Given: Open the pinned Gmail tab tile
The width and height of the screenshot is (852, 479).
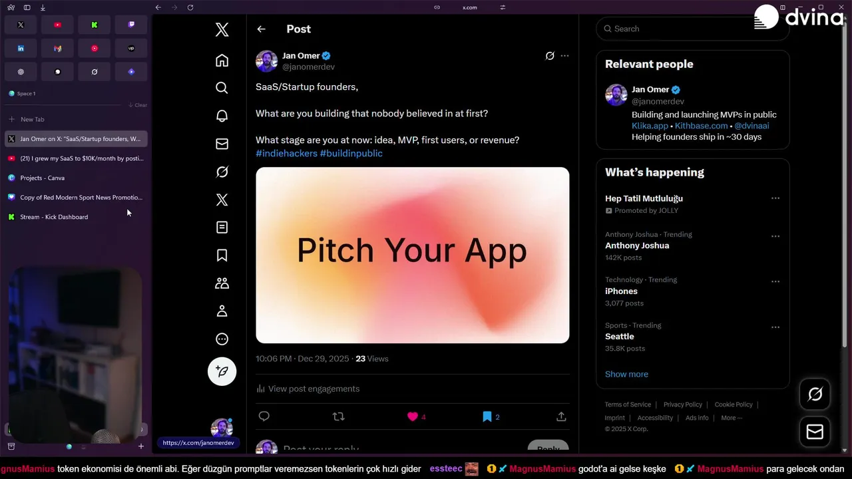Looking at the screenshot, I should click(x=57, y=49).
